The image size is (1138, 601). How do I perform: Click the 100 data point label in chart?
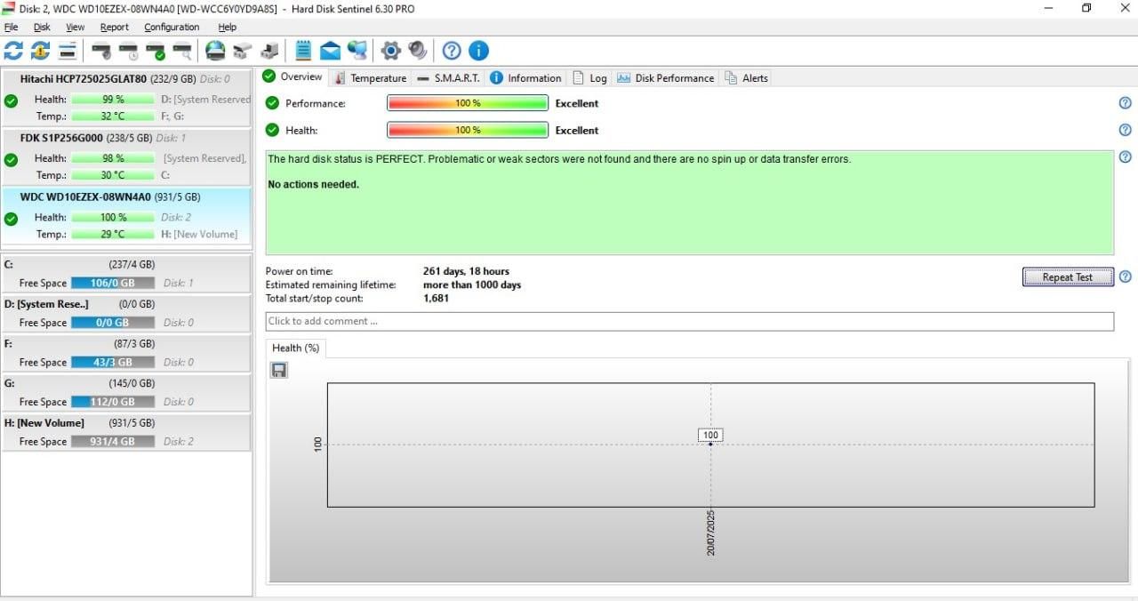[x=710, y=436]
